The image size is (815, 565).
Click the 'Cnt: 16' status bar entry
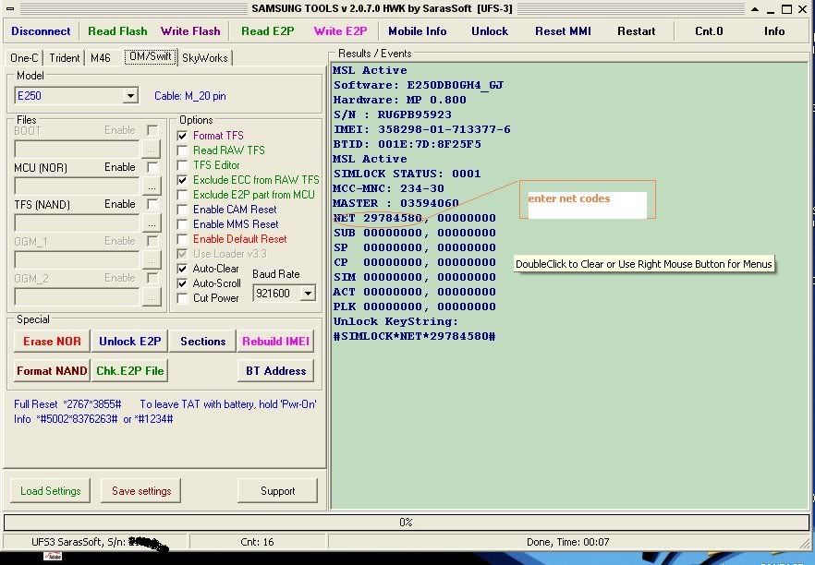tap(257, 542)
